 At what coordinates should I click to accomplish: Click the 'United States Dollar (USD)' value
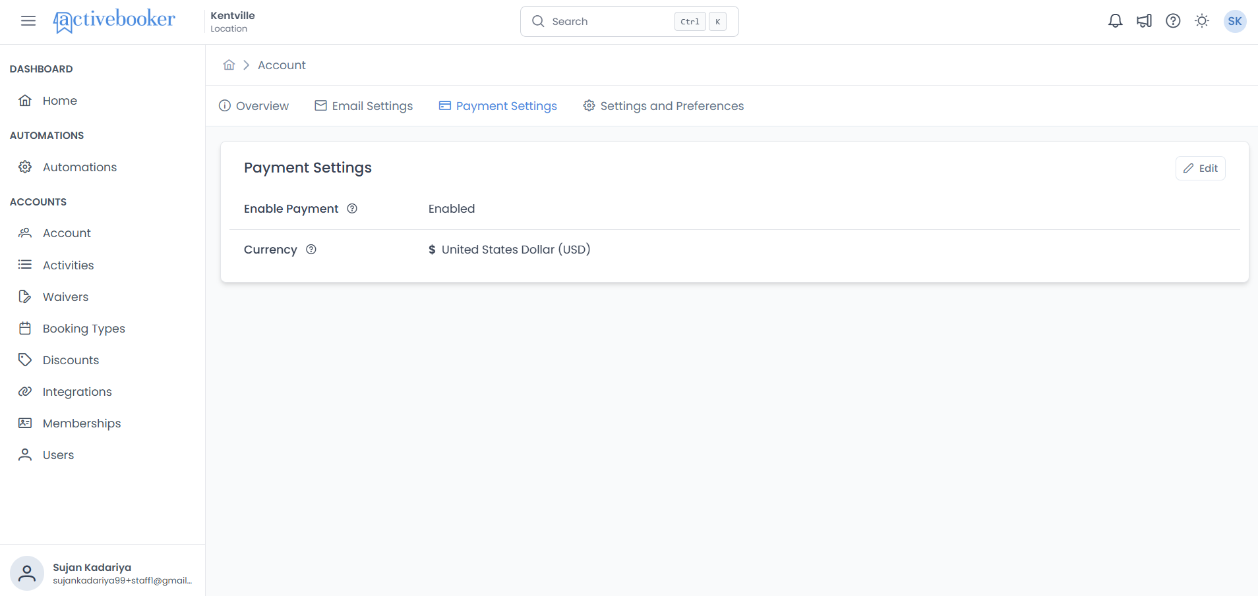pyautogui.click(x=516, y=250)
